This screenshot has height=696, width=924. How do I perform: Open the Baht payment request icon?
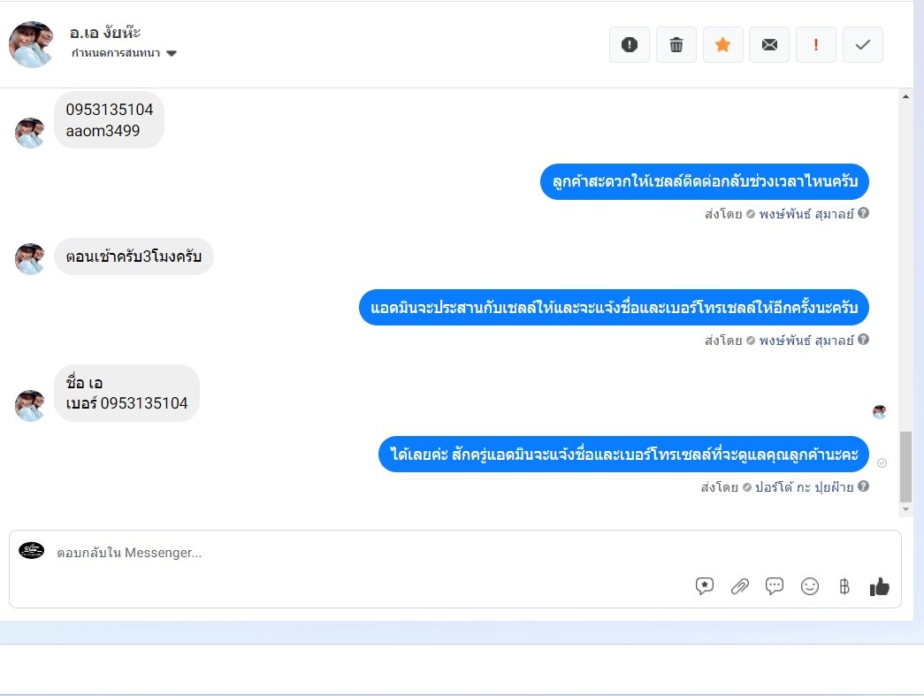tap(844, 586)
